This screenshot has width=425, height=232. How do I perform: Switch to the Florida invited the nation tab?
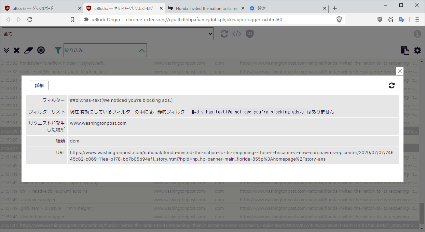pos(206,8)
